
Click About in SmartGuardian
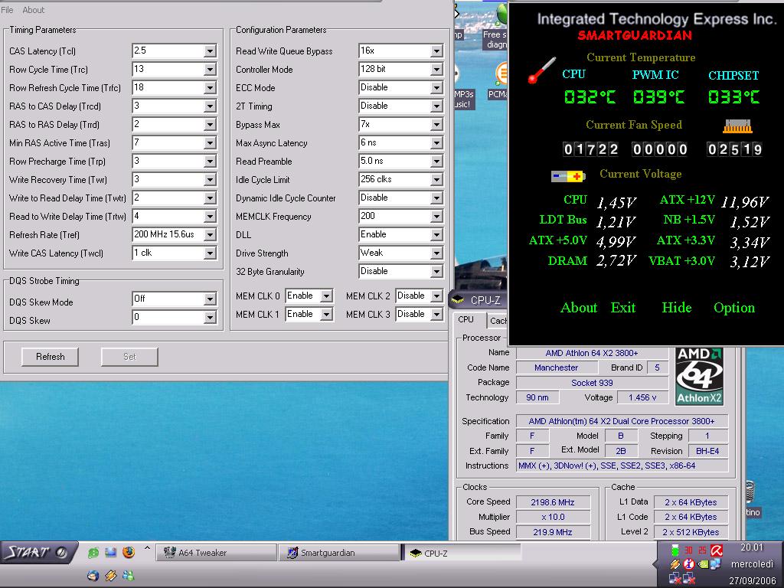point(579,308)
